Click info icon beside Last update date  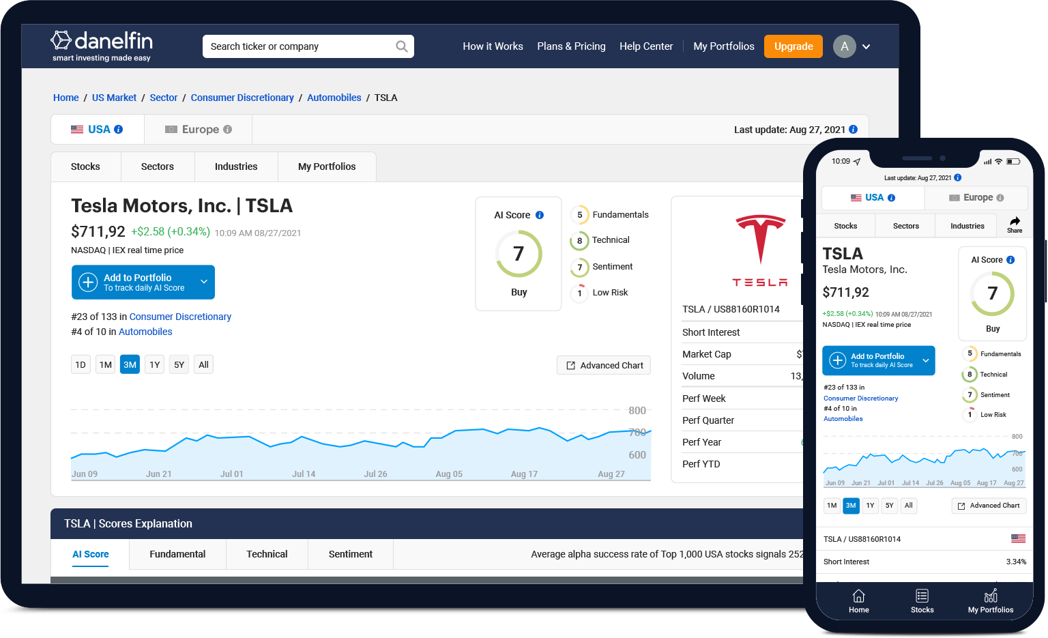(854, 130)
